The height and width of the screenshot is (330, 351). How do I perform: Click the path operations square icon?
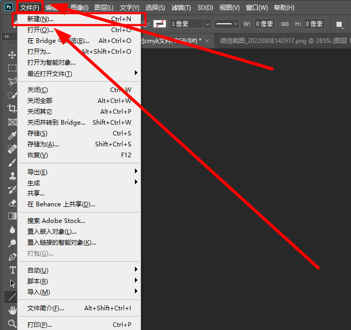coord(339,24)
